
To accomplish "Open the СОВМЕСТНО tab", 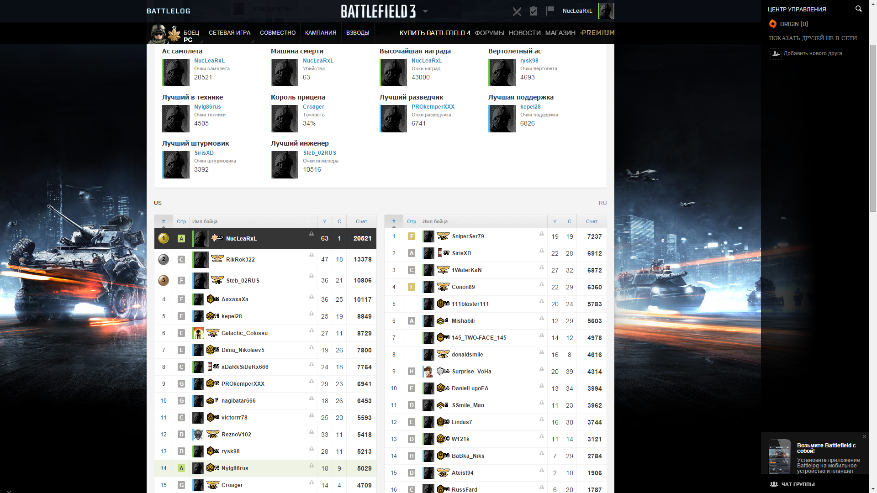I will (x=278, y=33).
